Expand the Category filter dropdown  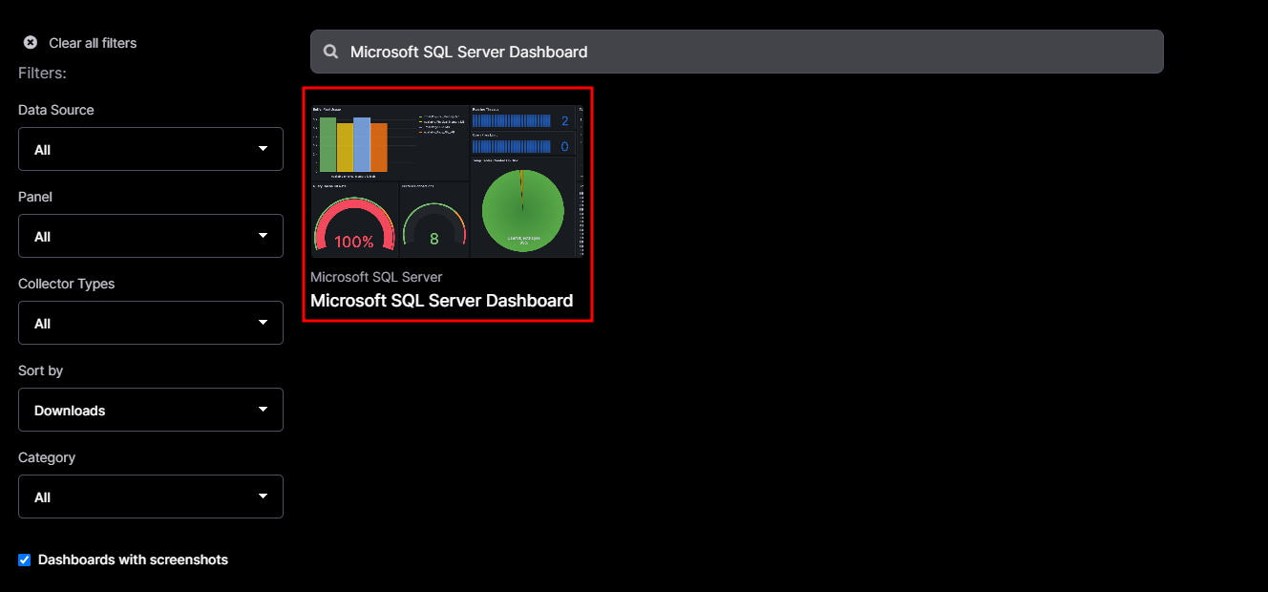[x=151, y=497]
